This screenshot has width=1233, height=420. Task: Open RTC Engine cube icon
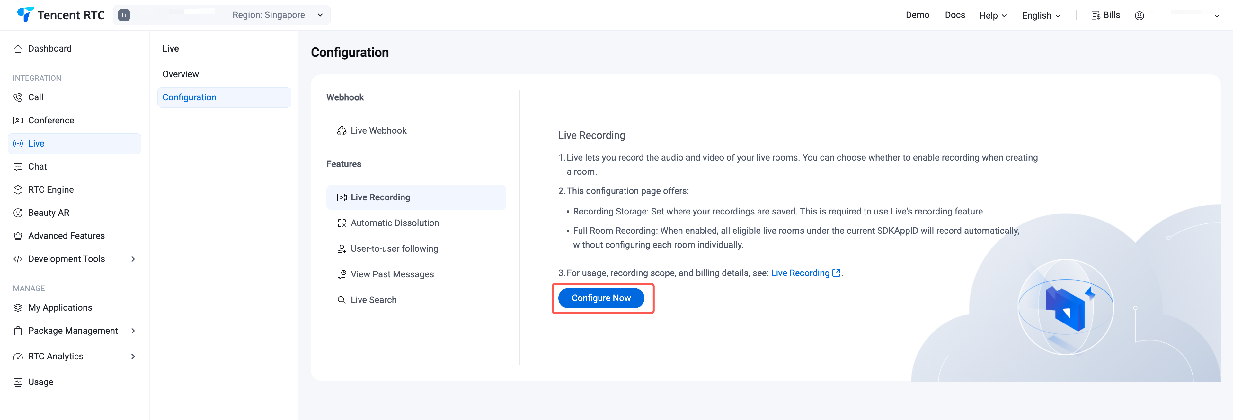pyautogui.click(x=18, y=190)
